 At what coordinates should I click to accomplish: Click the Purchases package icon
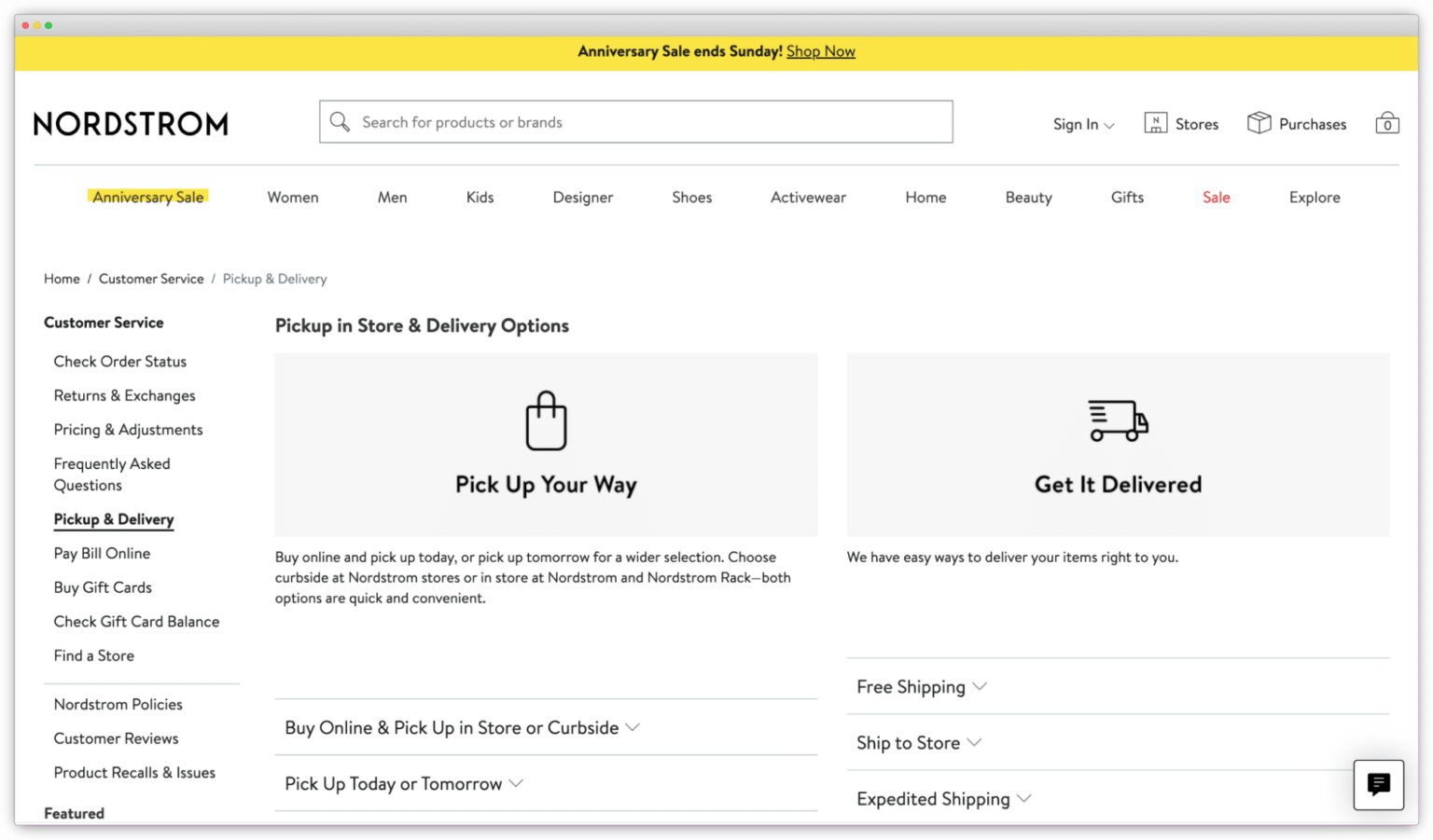click(x=1259, y=122)
